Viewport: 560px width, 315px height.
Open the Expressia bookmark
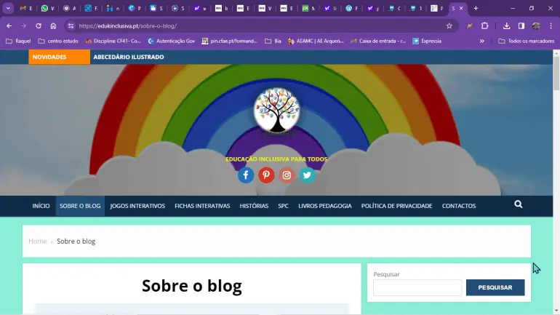tap(427, 41)
